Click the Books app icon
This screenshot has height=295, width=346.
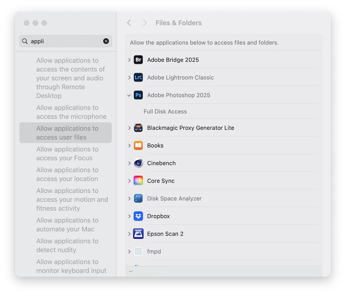point(138,146)
